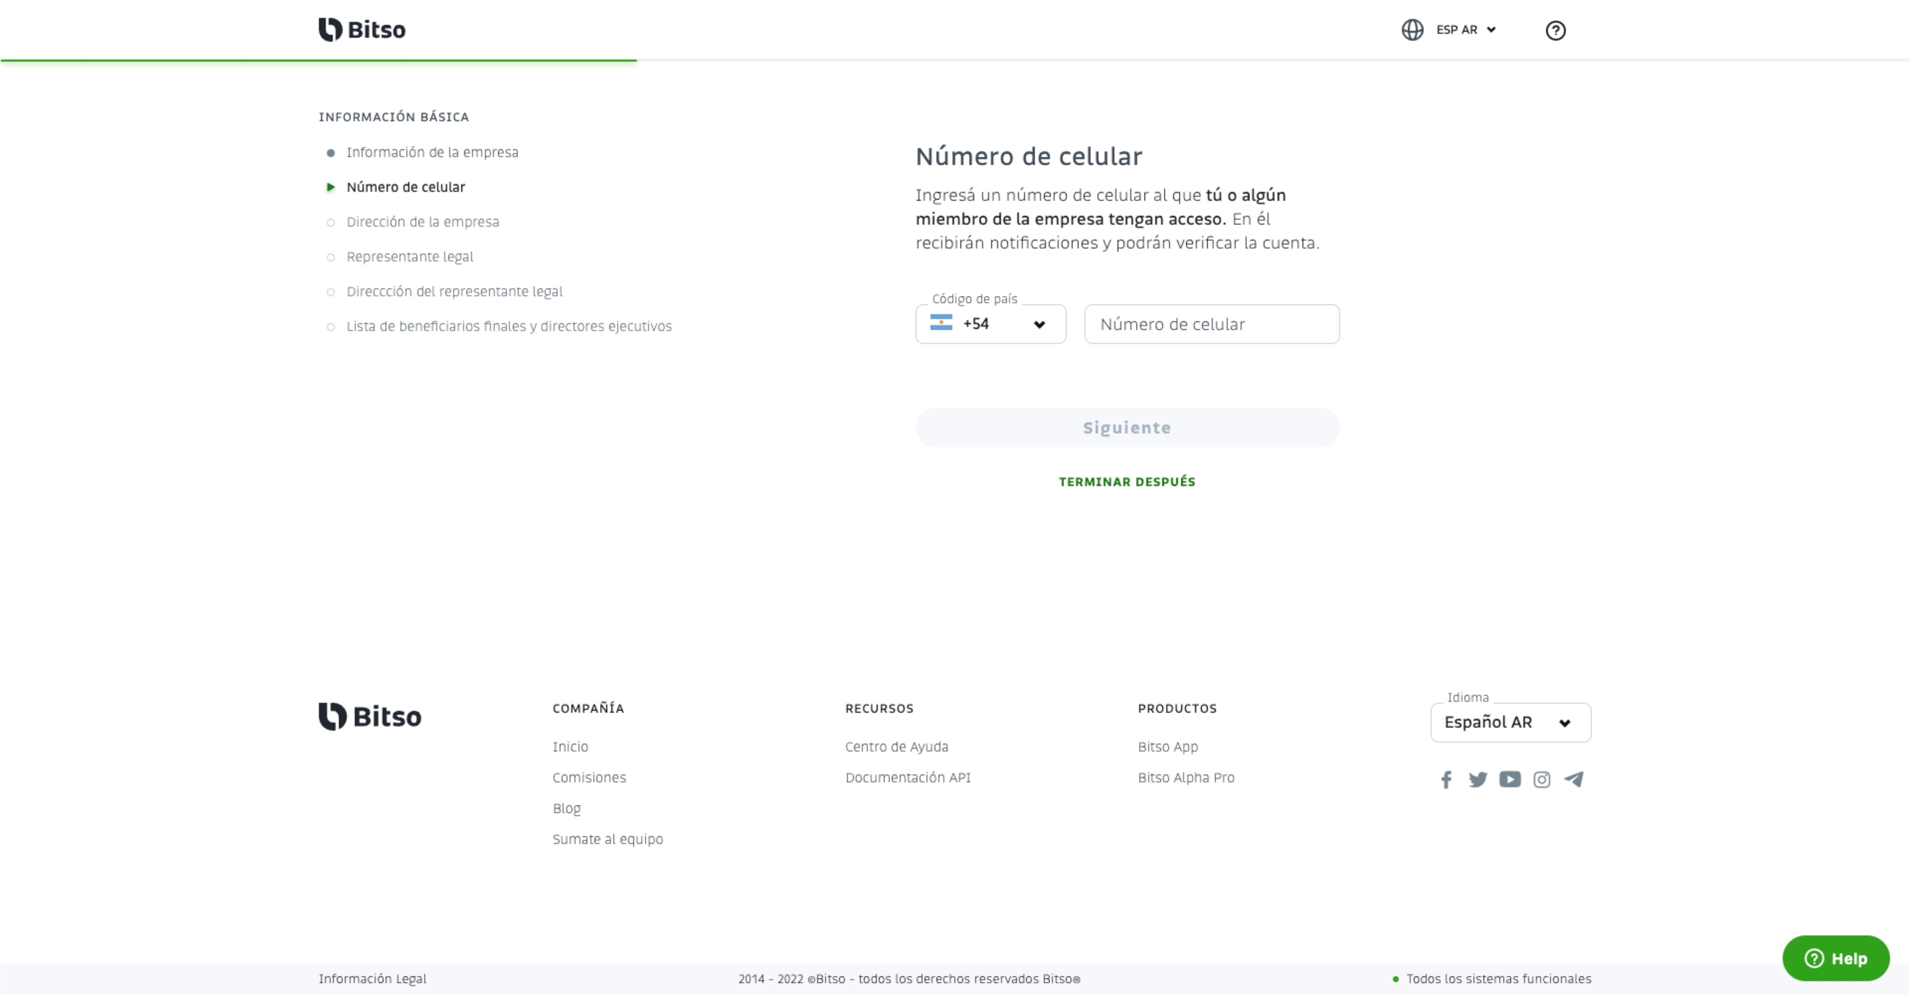Screen dimensions: 1909x995
Task: Click the Twitter icon in footer
Action: 1478,779
